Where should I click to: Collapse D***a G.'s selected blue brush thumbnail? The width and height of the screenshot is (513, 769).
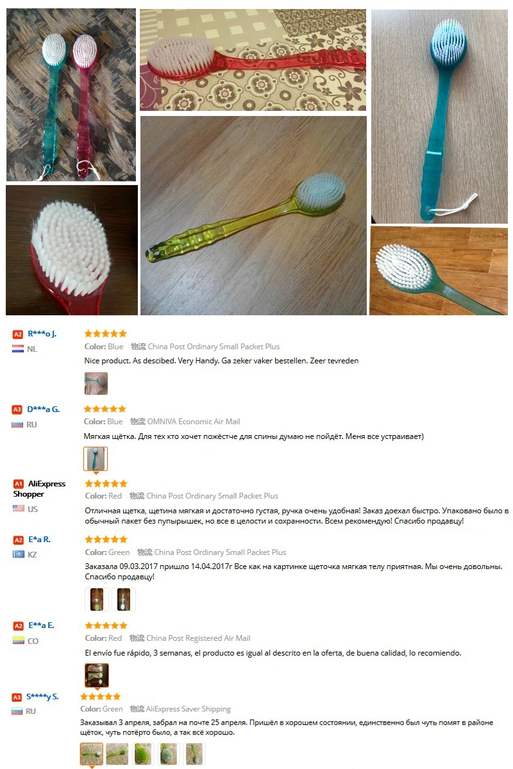[96, 459]
